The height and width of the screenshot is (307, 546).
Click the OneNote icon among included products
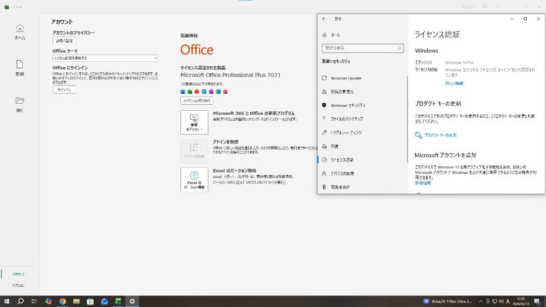tap(210, 92)
